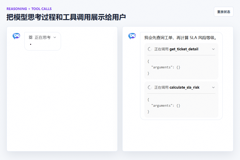Screen dimensions: 240x160
Task: Click the loading spinner for get_ticket_detail
Action: click(x=150, y=49)
